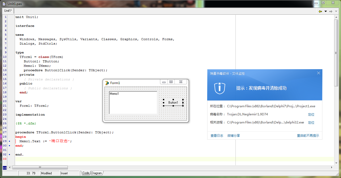Switch to the Diagram view tab

(96, 173)
